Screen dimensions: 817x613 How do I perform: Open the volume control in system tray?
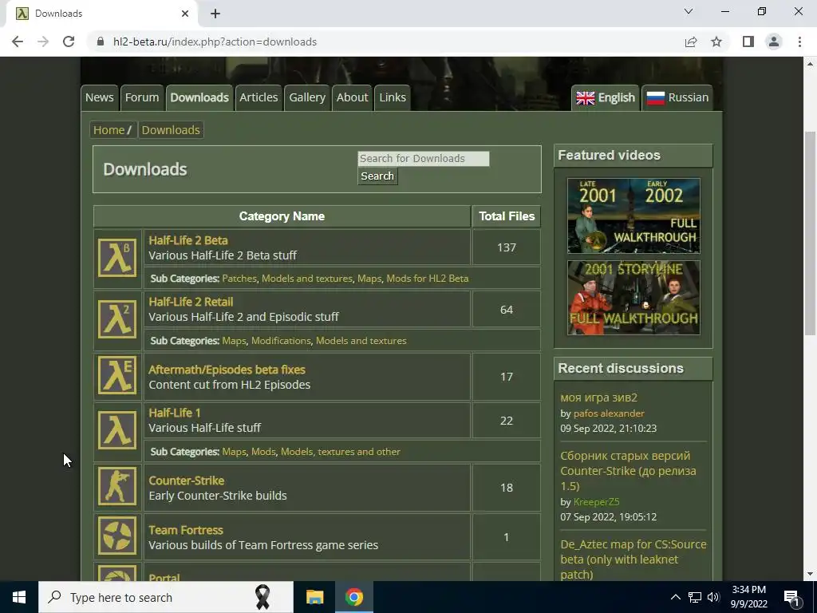[x=713, y=597]
